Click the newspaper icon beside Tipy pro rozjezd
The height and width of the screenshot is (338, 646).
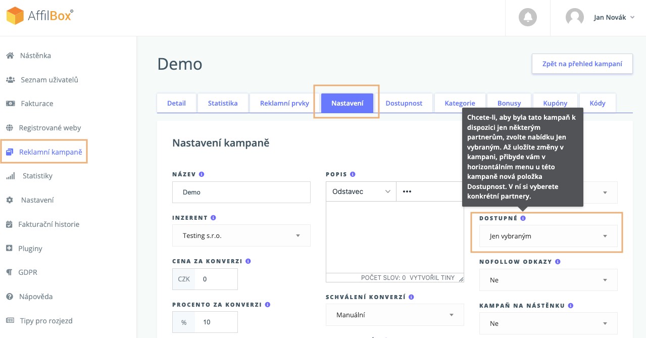(10, 321)
